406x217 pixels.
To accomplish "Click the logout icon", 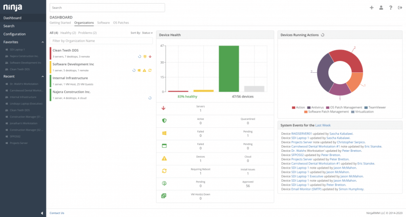I will coord(400,8).
